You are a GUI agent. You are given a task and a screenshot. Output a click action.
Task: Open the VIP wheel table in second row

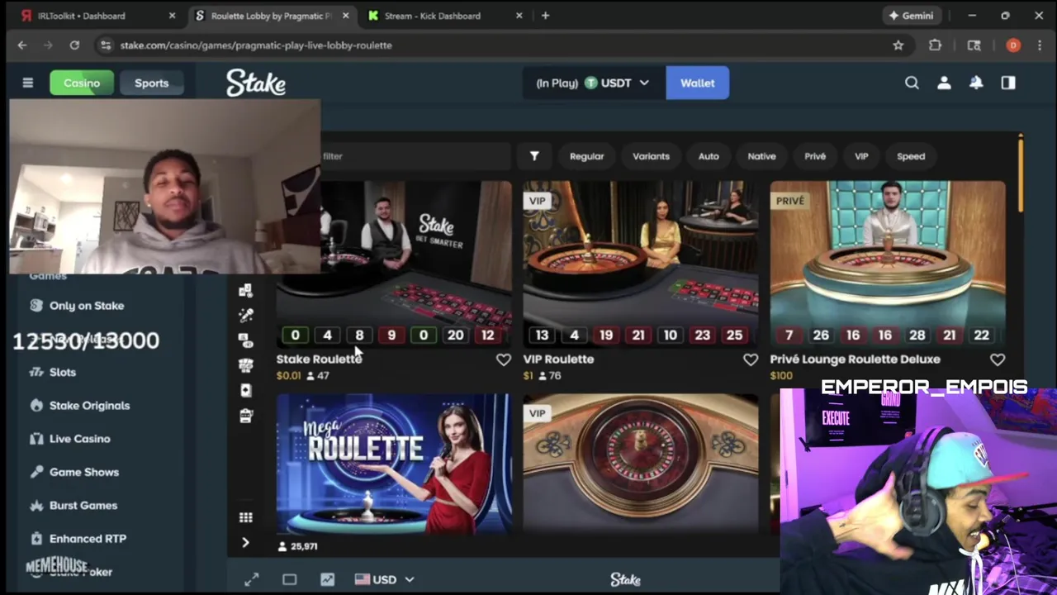coord(640,464)
